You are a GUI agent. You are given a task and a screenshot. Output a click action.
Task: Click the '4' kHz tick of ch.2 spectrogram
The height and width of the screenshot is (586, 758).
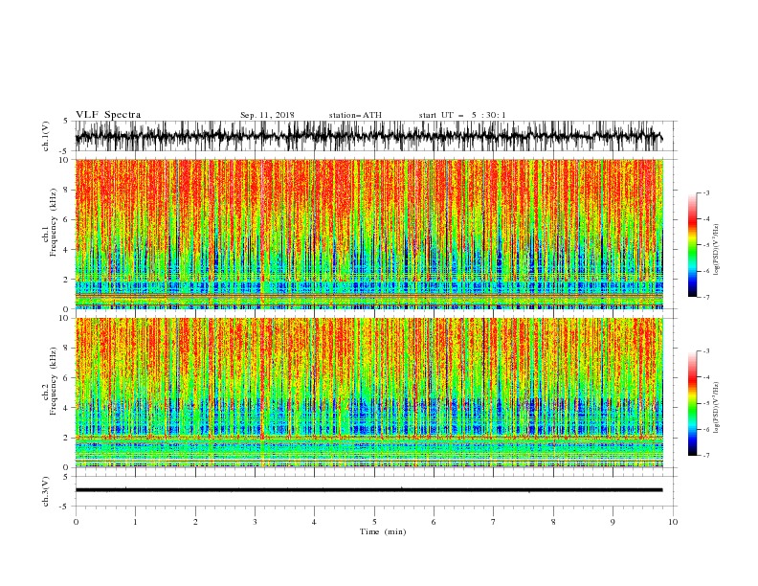[66, 408]
